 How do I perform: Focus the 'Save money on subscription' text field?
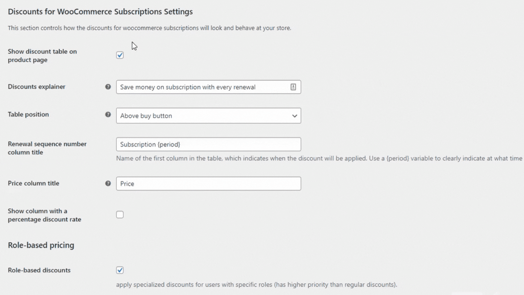point(209,87)
